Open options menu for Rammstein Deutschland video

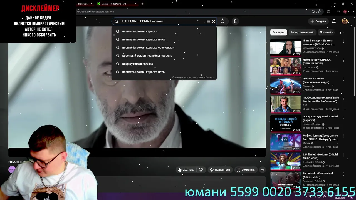pos(343,174)
